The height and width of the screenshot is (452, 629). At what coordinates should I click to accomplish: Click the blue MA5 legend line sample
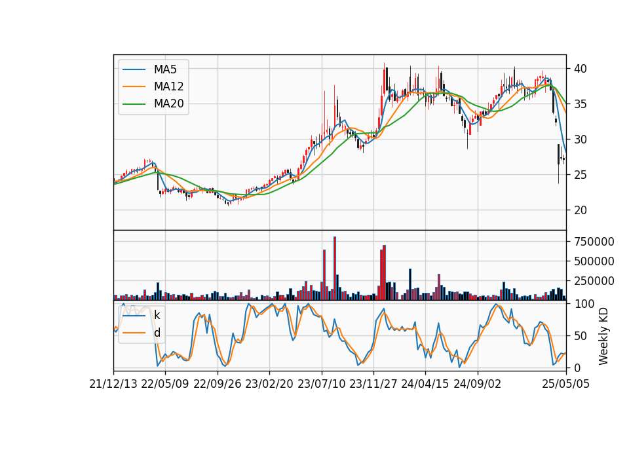point(134,69)
